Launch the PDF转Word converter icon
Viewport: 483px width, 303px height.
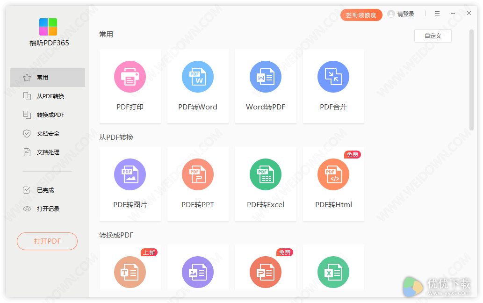click(198, 77)
